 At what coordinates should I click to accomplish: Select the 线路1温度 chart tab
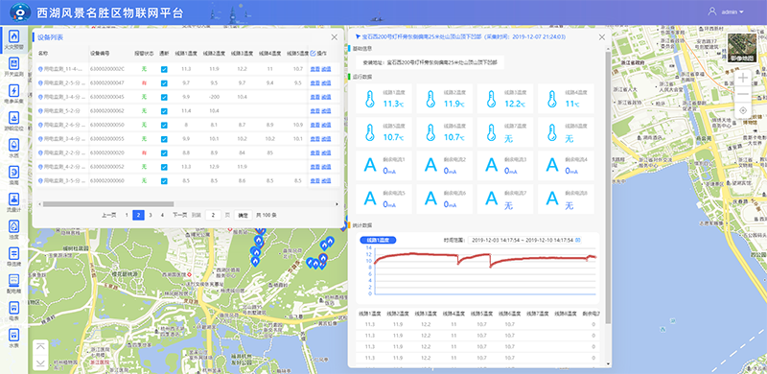[378, 241]
